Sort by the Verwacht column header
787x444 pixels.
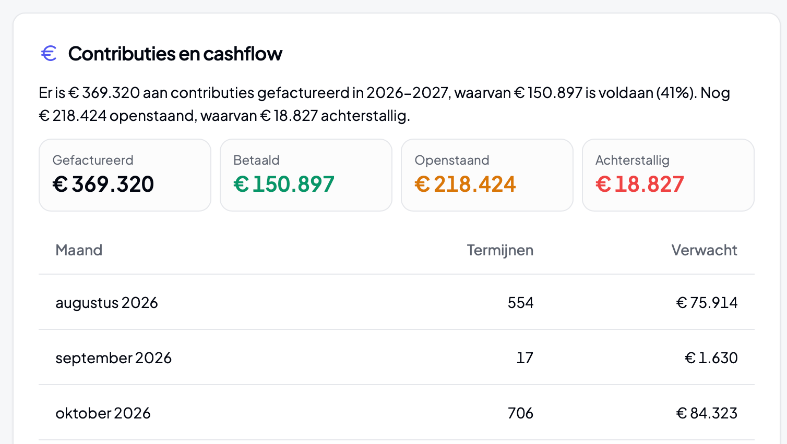pyautogui.click(x=704, y=250)
